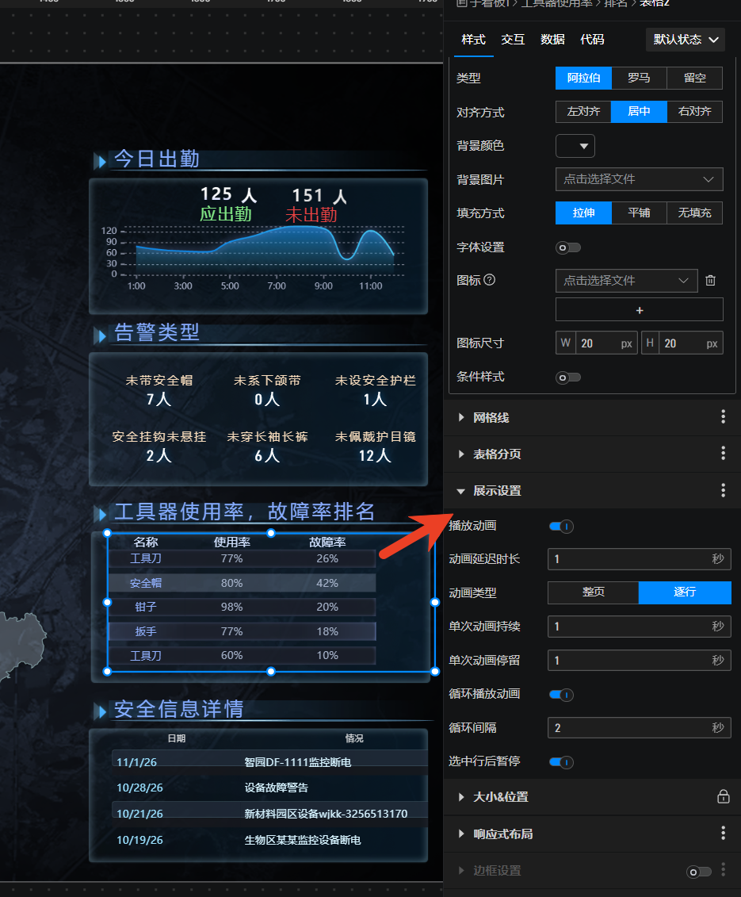Switch to the 数据 tab
The height and width of the screenshot is (897, 741).
[552, 40]
